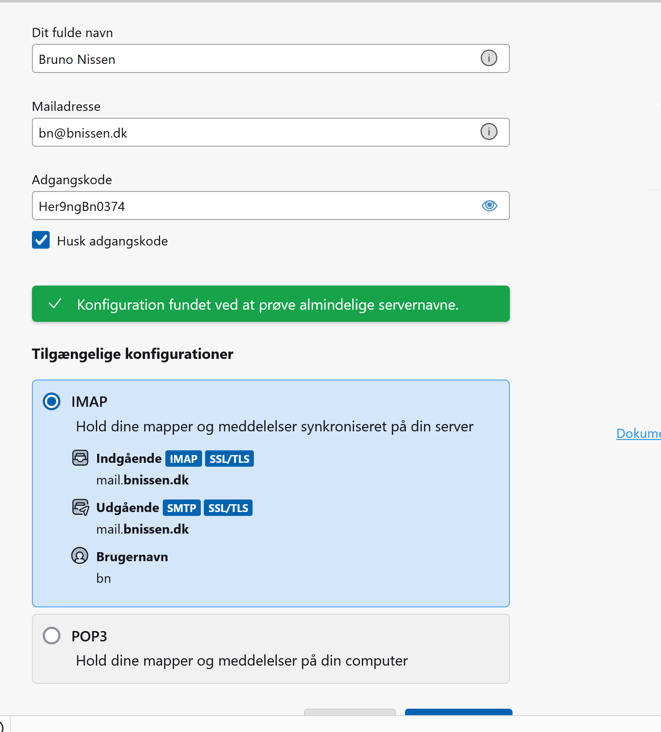Select the IMAP radio button

pos(52,401)
